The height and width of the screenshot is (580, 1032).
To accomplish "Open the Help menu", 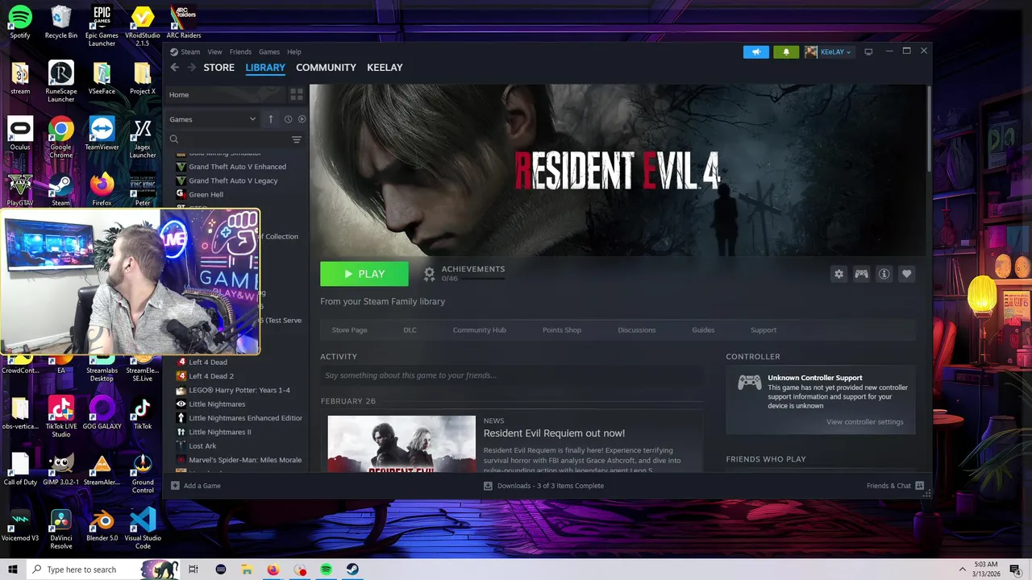I will pyautogui.click(x=294, y=52).
